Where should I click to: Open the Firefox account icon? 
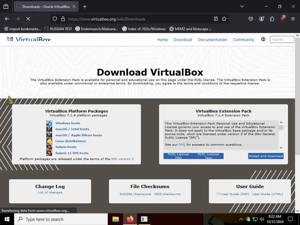[x=261, y=19]
